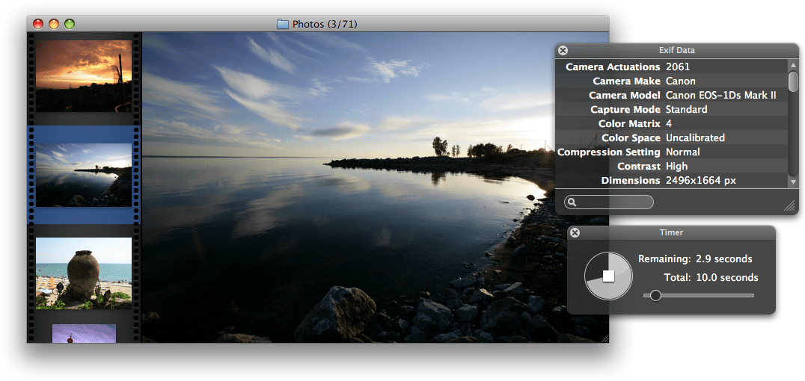
Task: Click the Timer circular progress pie
Action: point(608,276)
